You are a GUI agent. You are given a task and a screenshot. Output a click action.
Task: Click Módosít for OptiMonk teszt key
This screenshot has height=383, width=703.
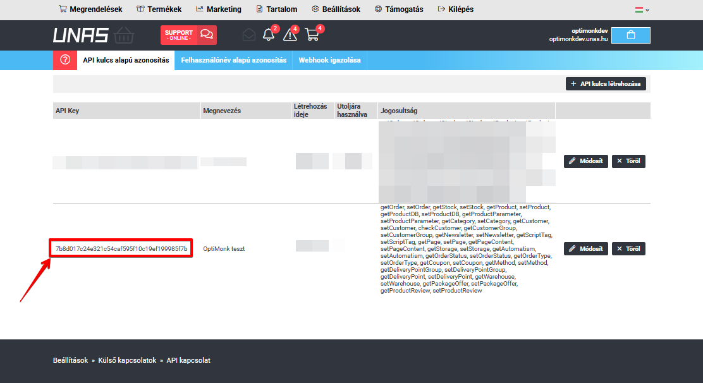point(586,248)
